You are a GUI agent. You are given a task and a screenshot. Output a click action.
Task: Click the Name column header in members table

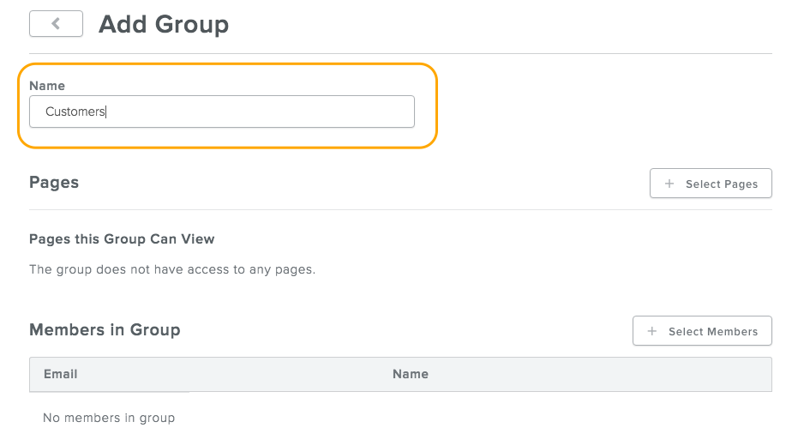pos(410,374)
